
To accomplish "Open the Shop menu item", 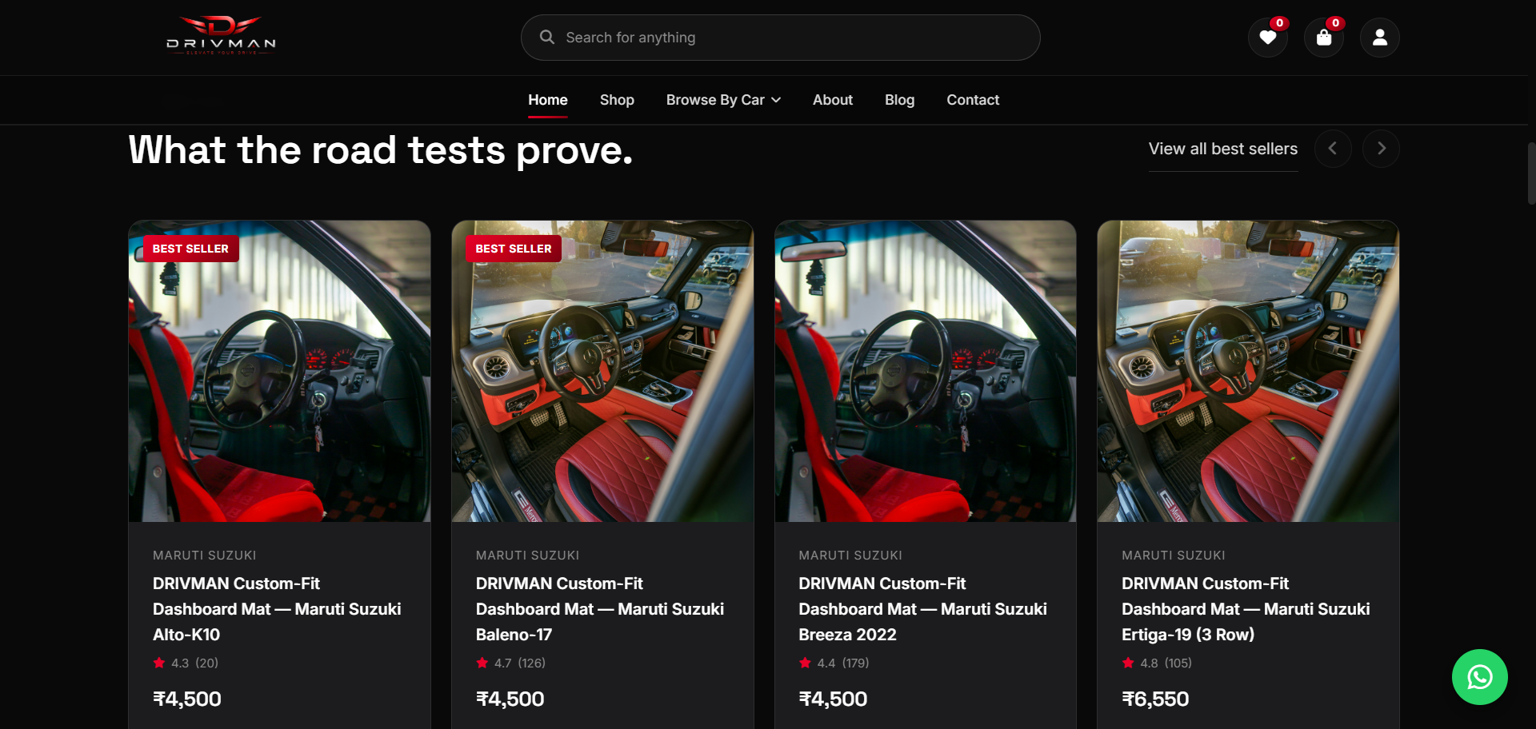I will point(617,100).
